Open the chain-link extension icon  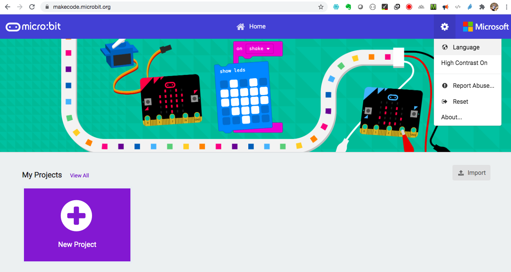397,7
